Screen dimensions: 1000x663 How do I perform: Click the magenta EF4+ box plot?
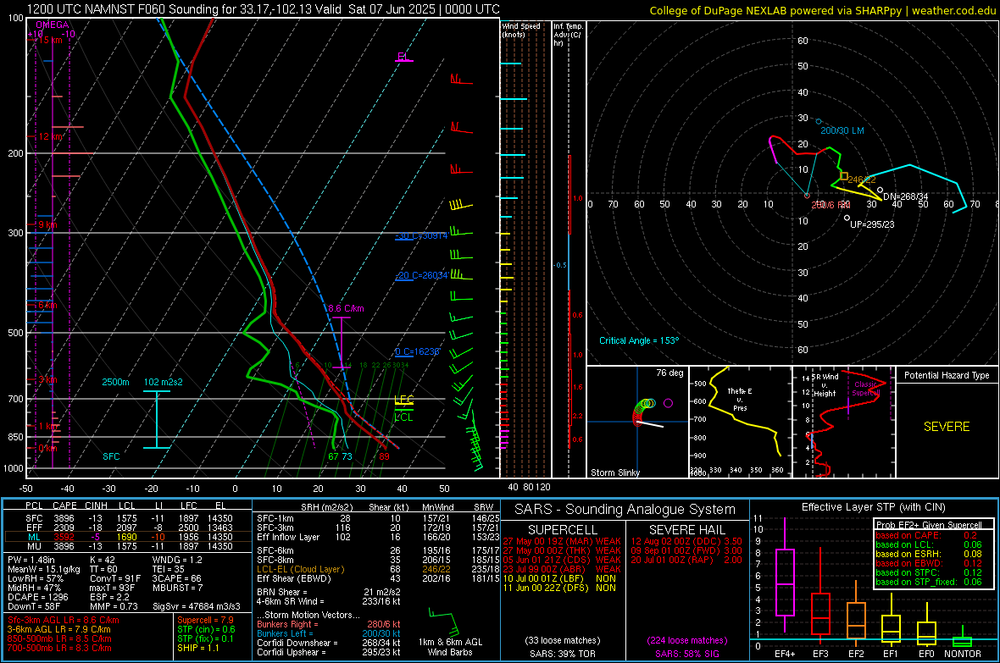785,577
